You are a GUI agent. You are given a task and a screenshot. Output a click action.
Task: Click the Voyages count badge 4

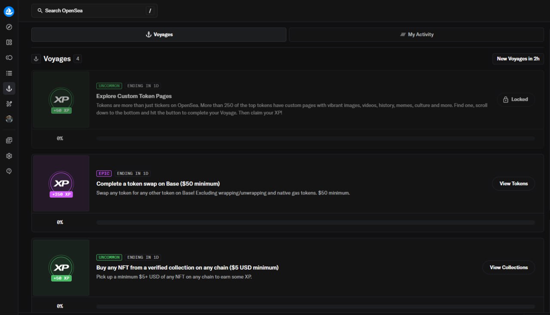pos(77,59)
